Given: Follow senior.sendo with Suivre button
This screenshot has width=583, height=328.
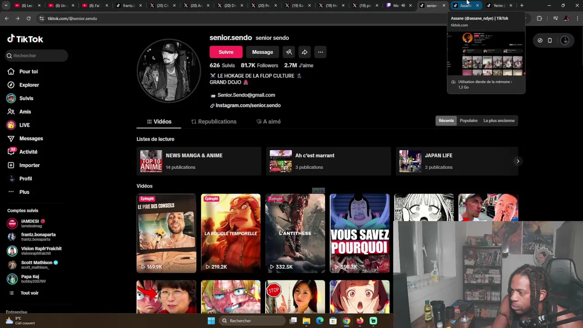Looking at the screenshot, I should pyautogui.click(x=226, y=52).
